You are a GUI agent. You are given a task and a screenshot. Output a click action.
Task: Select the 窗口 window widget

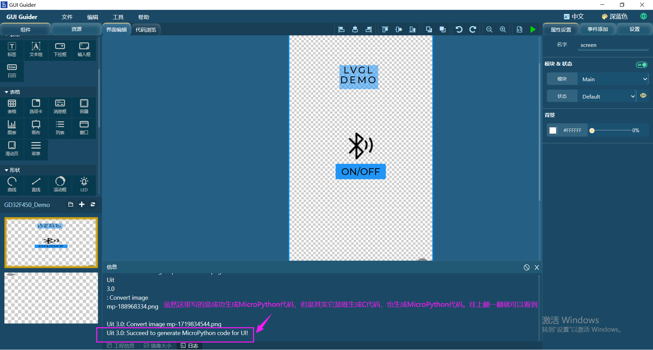84,128
